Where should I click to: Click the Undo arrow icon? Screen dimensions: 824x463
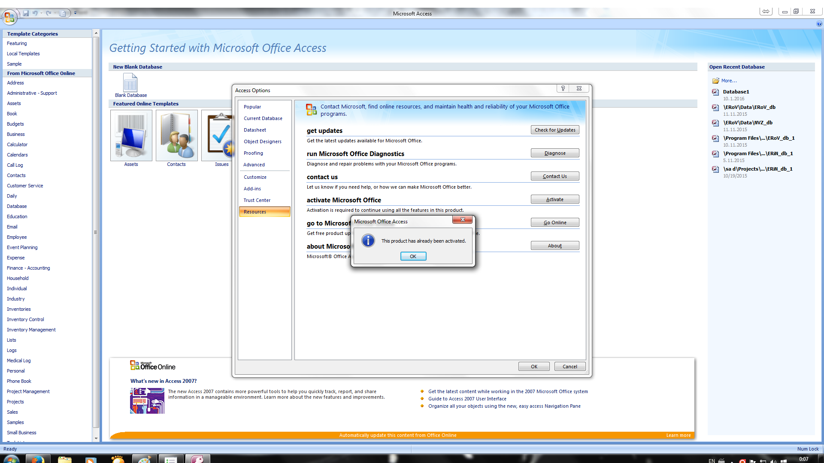tap(35, 13)
